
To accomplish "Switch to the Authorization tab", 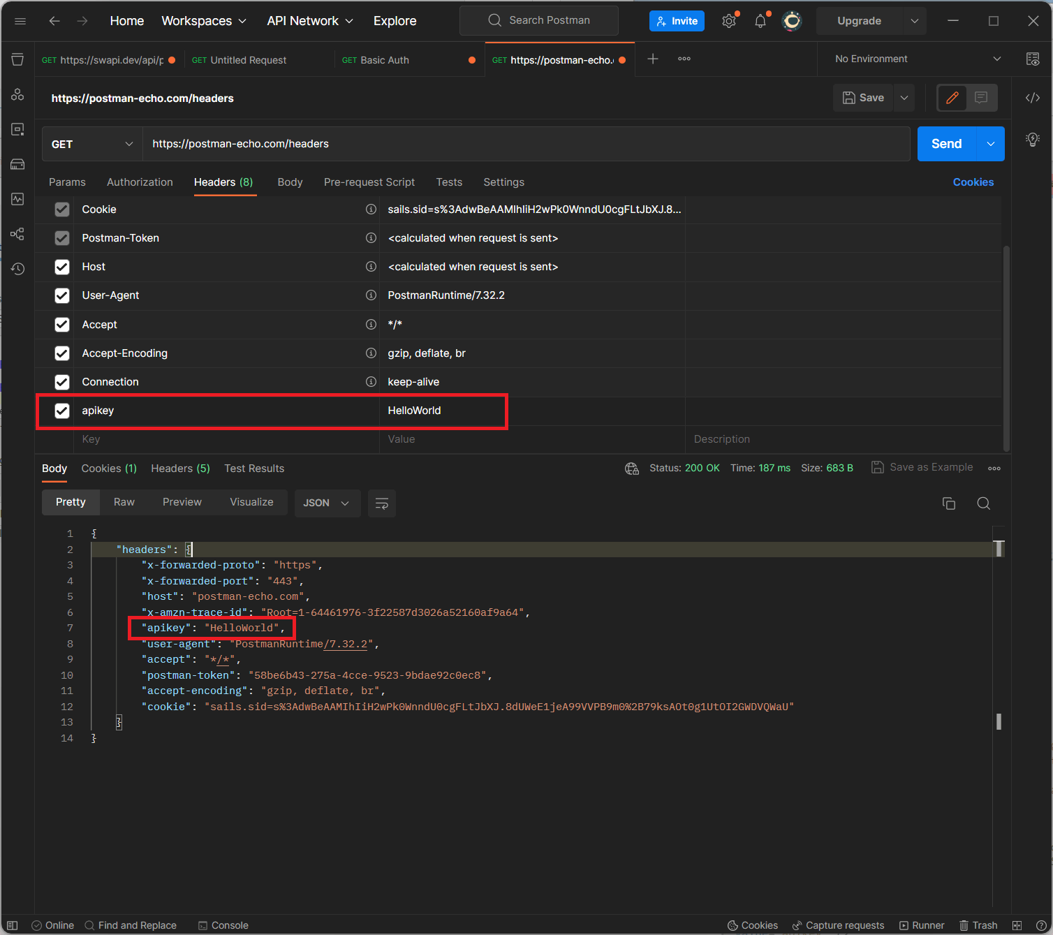I will pos(140,182).
